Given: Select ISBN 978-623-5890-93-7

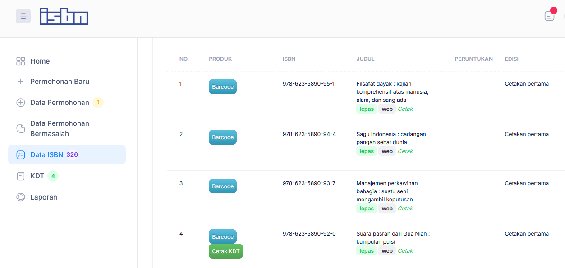Looking at the screenshot, I should pos(309,183).
